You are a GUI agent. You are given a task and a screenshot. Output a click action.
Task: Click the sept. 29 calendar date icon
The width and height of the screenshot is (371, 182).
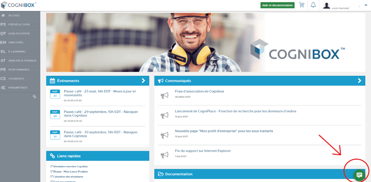pyautogui.click(x=55, y=114)
